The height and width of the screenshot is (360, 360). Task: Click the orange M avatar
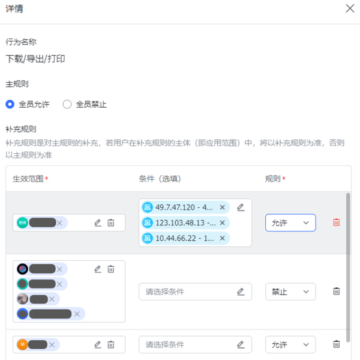[x=23, y=344]
